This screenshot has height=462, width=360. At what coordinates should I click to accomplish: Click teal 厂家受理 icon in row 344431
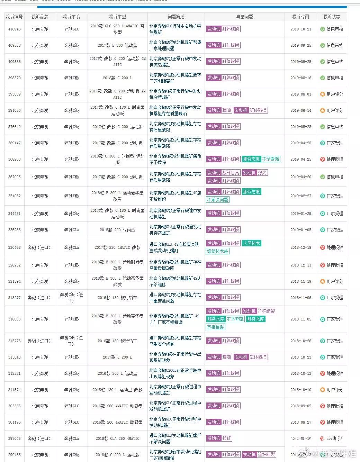pyautogui.click(x=322, y=214)
